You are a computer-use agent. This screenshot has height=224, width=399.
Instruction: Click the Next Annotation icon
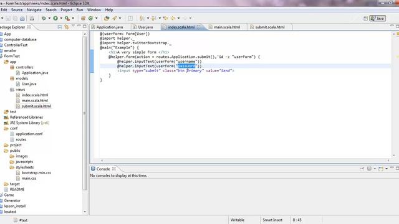(x=142, y=18)
